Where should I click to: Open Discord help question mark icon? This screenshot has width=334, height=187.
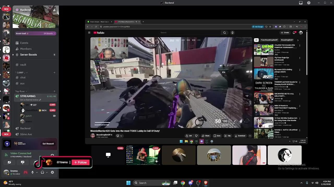point(309,3)
